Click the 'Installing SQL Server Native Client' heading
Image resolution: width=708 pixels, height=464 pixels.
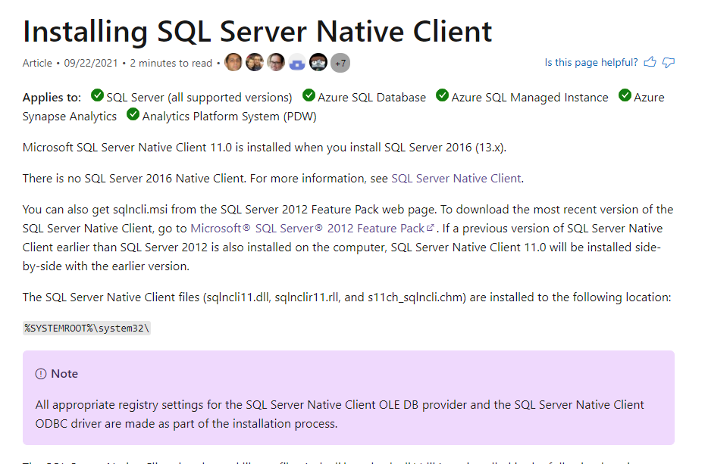tap(257, 32)
